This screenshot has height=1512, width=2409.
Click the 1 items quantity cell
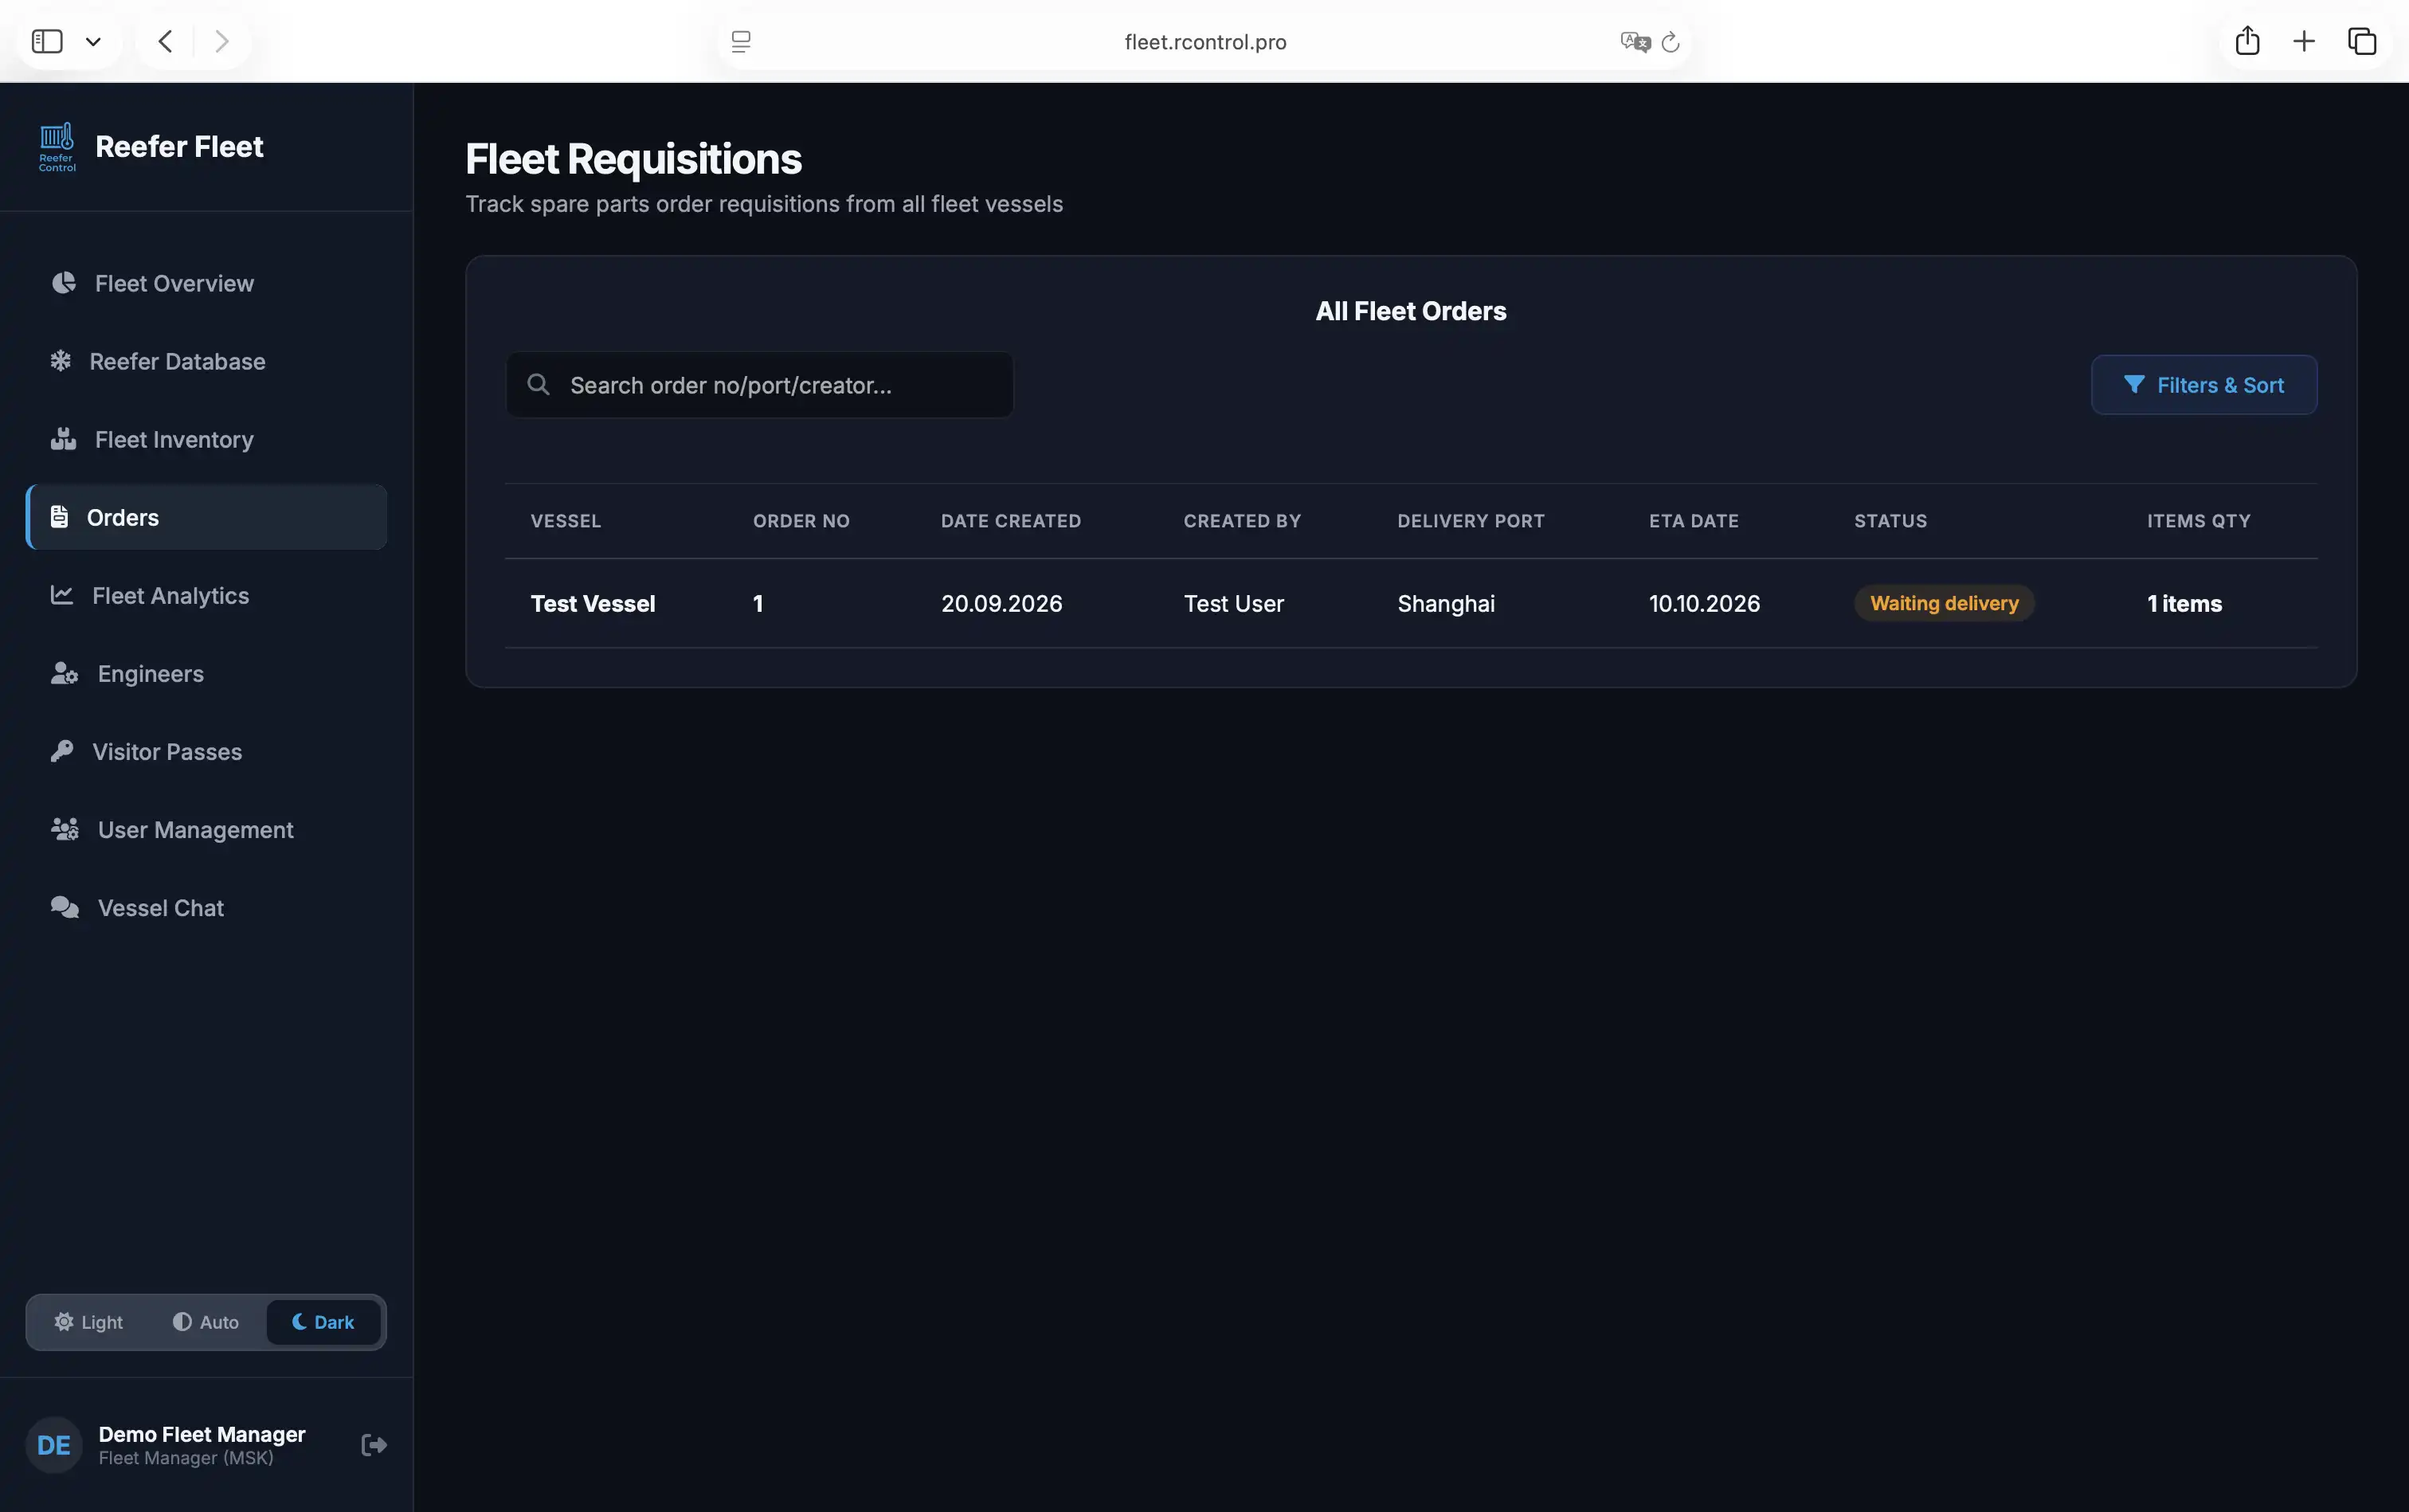click(2184, 603)
